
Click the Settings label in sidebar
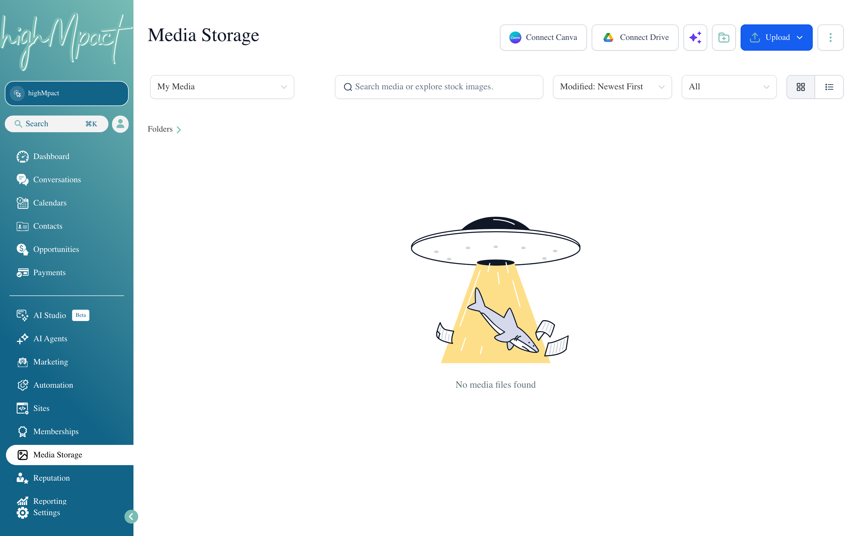(46, 512)
